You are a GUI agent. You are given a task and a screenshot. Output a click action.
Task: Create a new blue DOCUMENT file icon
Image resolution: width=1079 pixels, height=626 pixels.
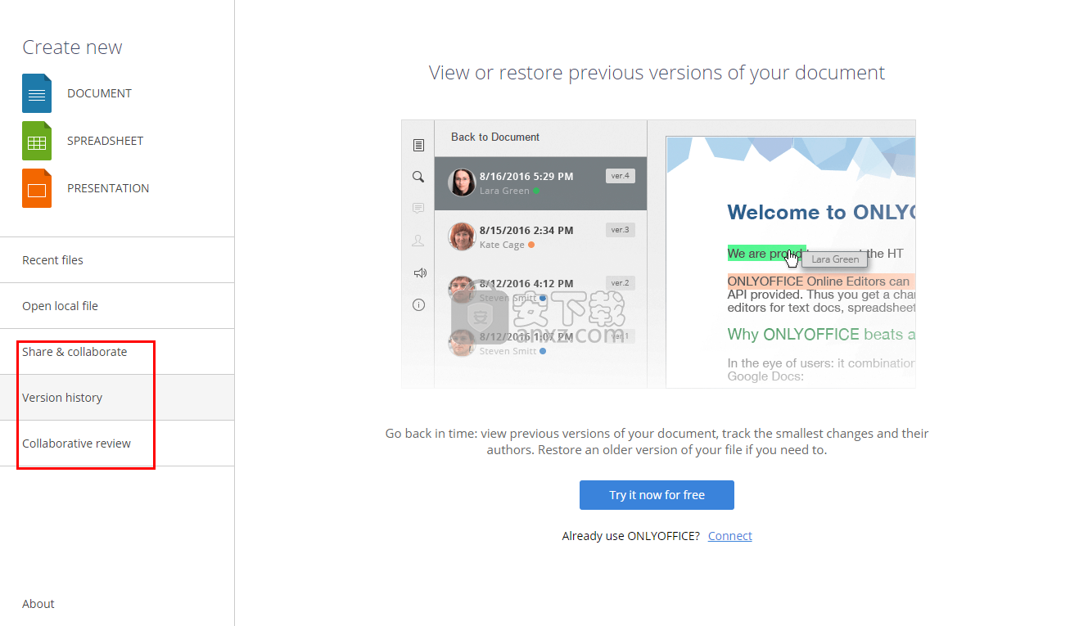point(37,93)
